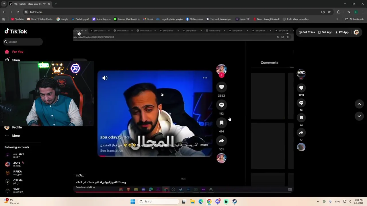Screen dimensions: 367x206
Task: Follow the creator via red plus badge
Action: (221, 75)
